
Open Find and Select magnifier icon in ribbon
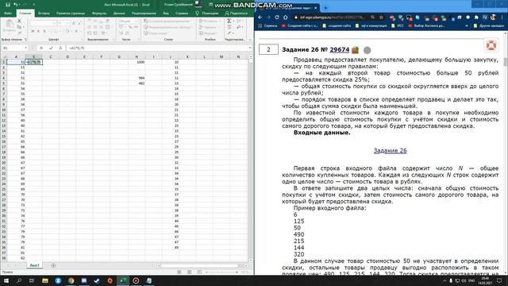pyautogui.click(x=239, y=27)
